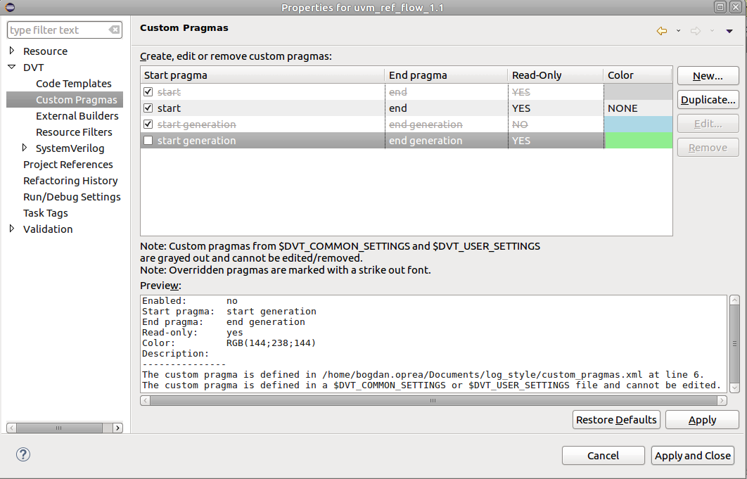Expand the Validation tree node
This screenshot has width=747, height=479.
click(11, 229)
